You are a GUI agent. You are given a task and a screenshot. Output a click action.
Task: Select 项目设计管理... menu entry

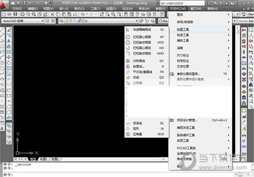(200, 120)
